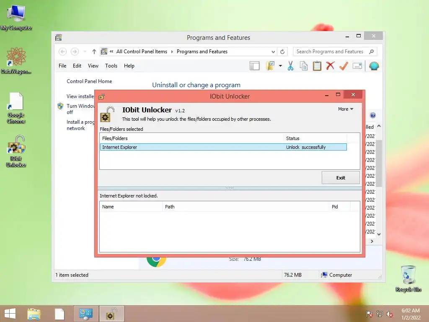Click the scroll down arrow in programs list
Viewport: 429px width, 322px height.
pyautogui.click(x=379, y=234)
